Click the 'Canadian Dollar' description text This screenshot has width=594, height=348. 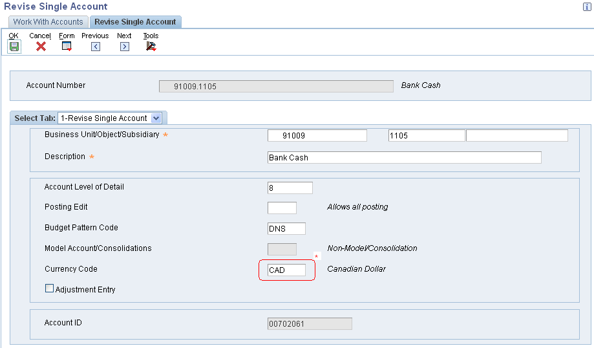coord(356,269)
